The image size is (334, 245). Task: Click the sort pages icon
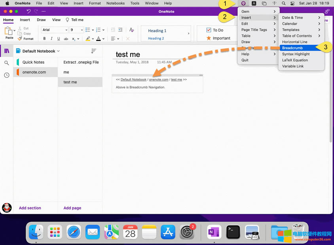[94, 51]
